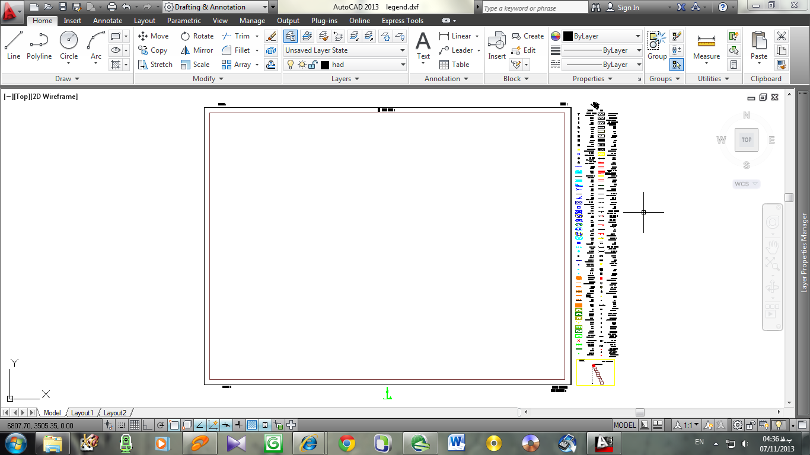
Task: Open the Layer Properties icon
Action: point(291,36)
